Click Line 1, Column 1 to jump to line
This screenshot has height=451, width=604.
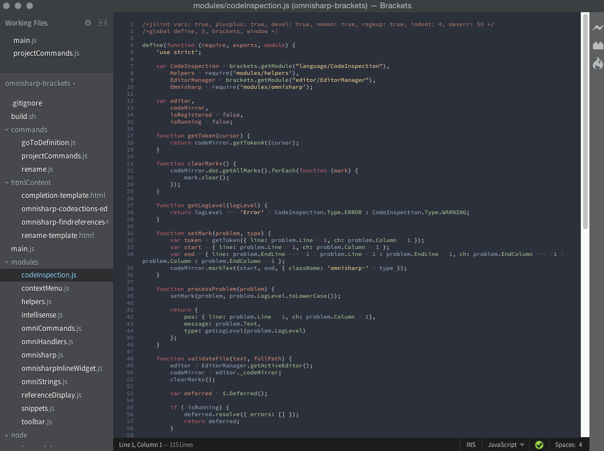(x=141, y=444)
